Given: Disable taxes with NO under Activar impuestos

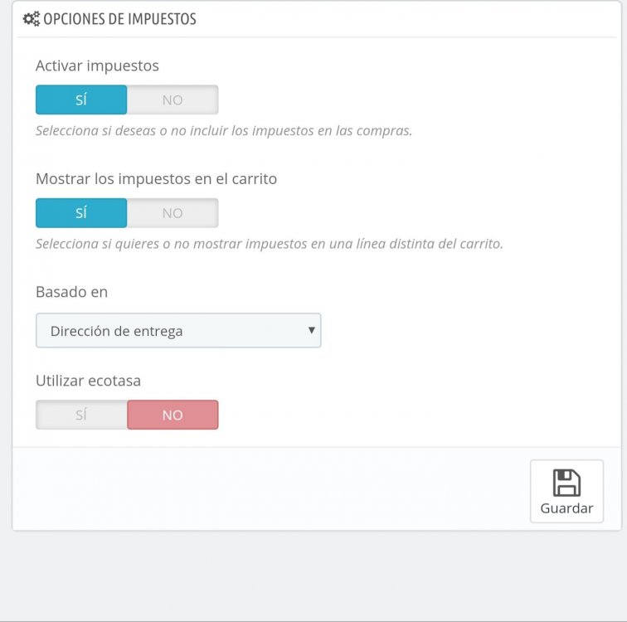Looking at the screenshot, I should click(x=173, y=100).
